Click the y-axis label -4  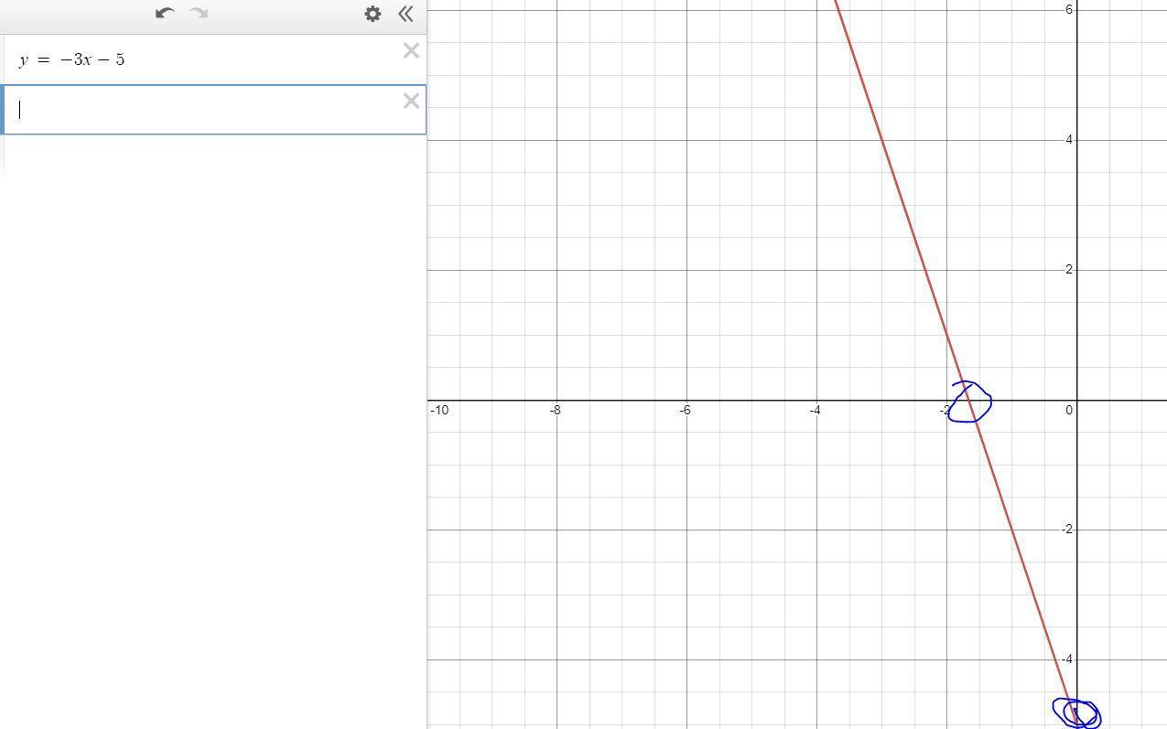pyautogui.click(x=1066, y=659)
